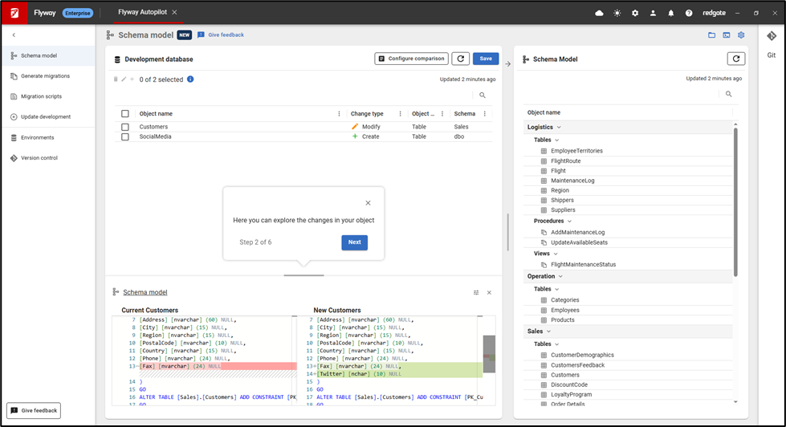Collapse the Logistics schema group
This screenshot has width=786, height=427.
pyautogui.click(x=559, y=128)
